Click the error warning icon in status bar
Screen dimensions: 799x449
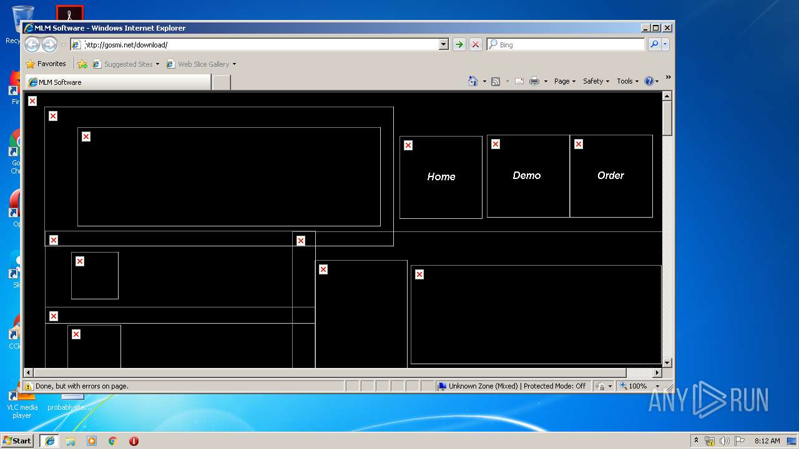point(29,386)
